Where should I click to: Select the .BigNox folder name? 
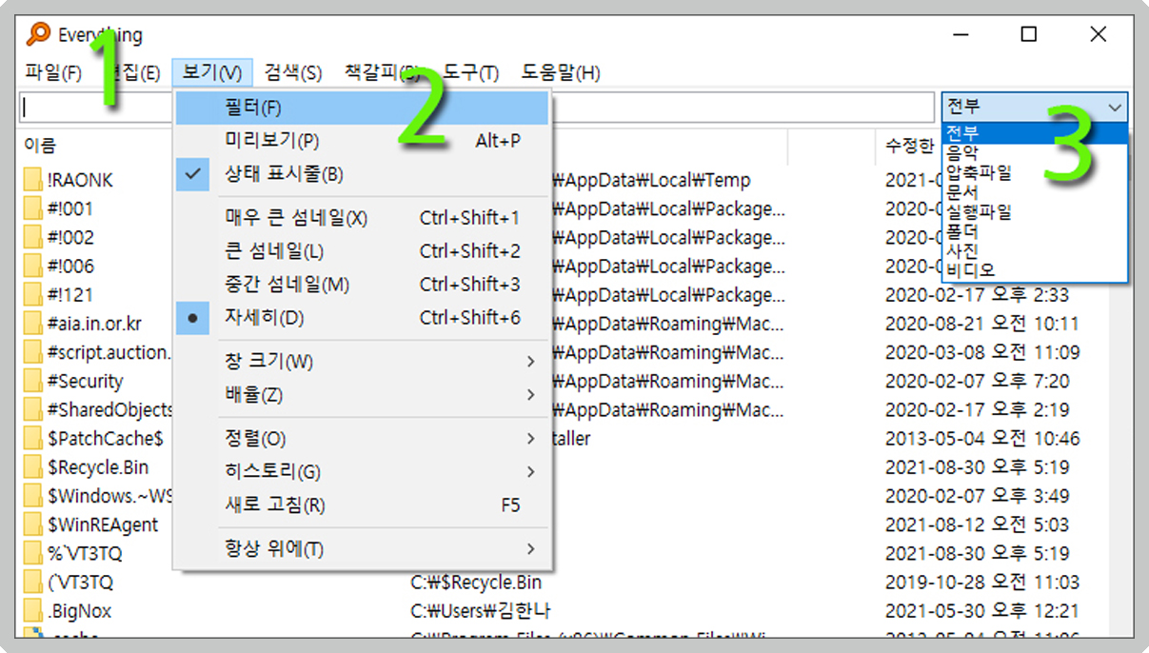tap(79, 611)
